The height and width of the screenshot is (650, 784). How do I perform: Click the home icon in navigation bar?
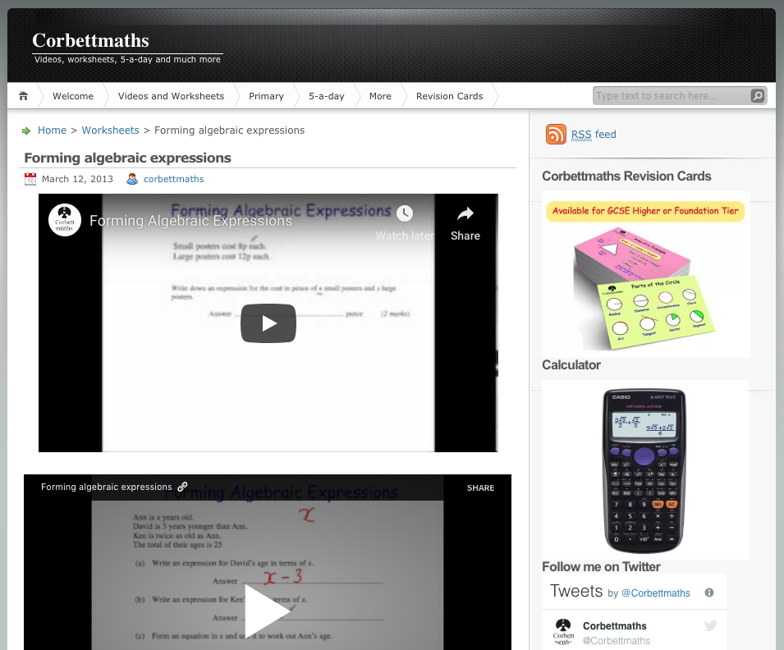click(x=22, y=96)
